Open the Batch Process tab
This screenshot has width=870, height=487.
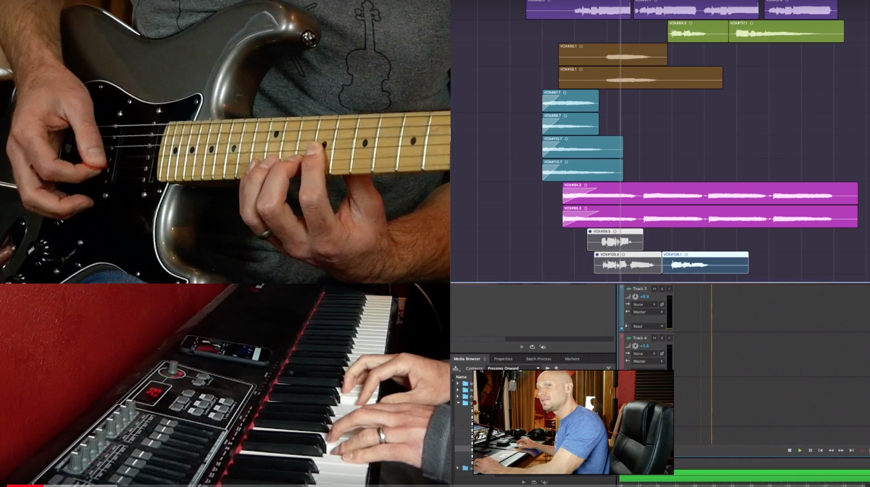[538, 359]
